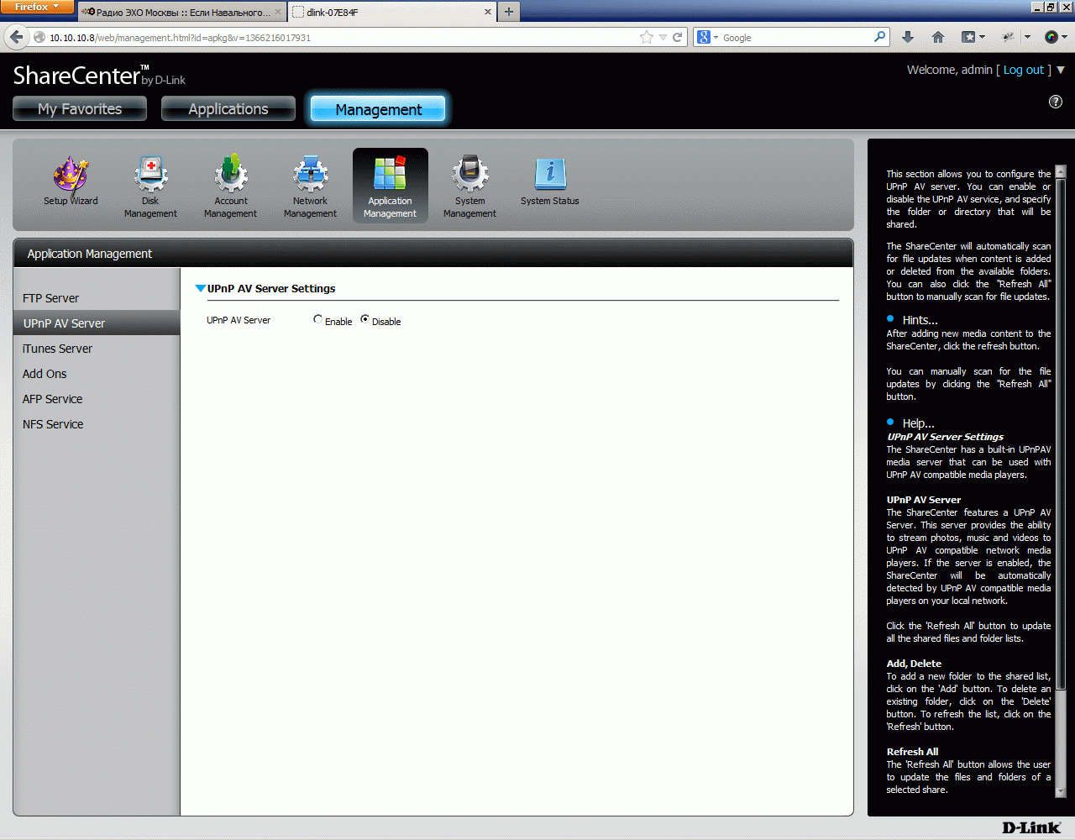This screenshot has width=1075, height=840.
Task: Open iTunes Server in sidebar
Action: (x=57, y=349)
